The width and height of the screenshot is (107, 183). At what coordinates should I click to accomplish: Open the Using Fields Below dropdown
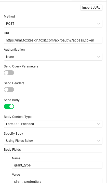point(53,141)
